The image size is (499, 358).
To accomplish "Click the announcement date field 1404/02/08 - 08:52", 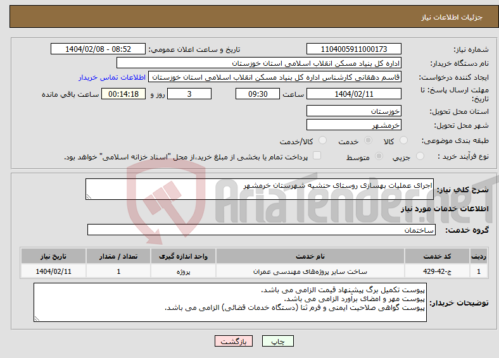I will tap(98, 49).
